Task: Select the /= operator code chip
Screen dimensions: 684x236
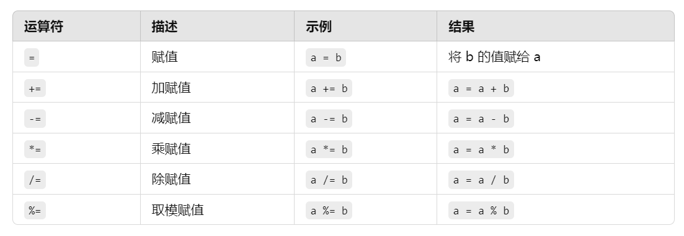Action: 35,180
